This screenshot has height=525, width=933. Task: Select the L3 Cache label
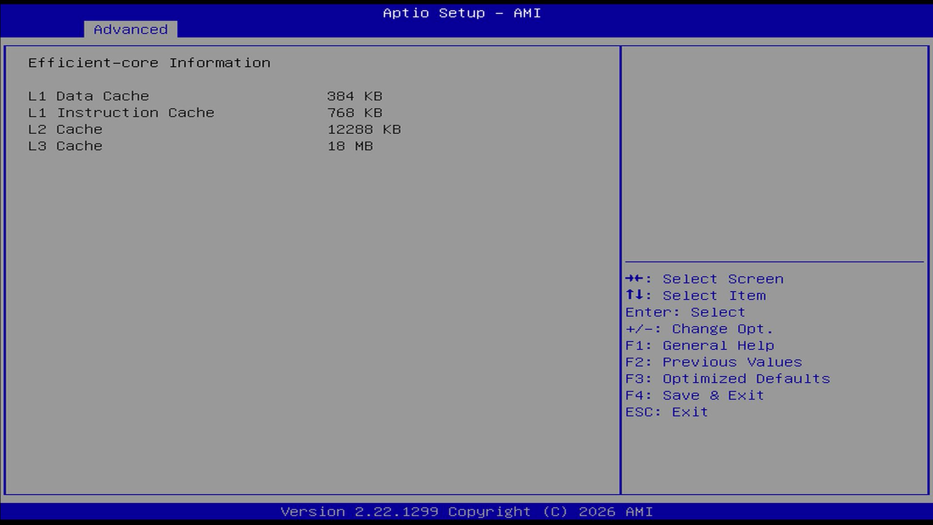(65, 146)
